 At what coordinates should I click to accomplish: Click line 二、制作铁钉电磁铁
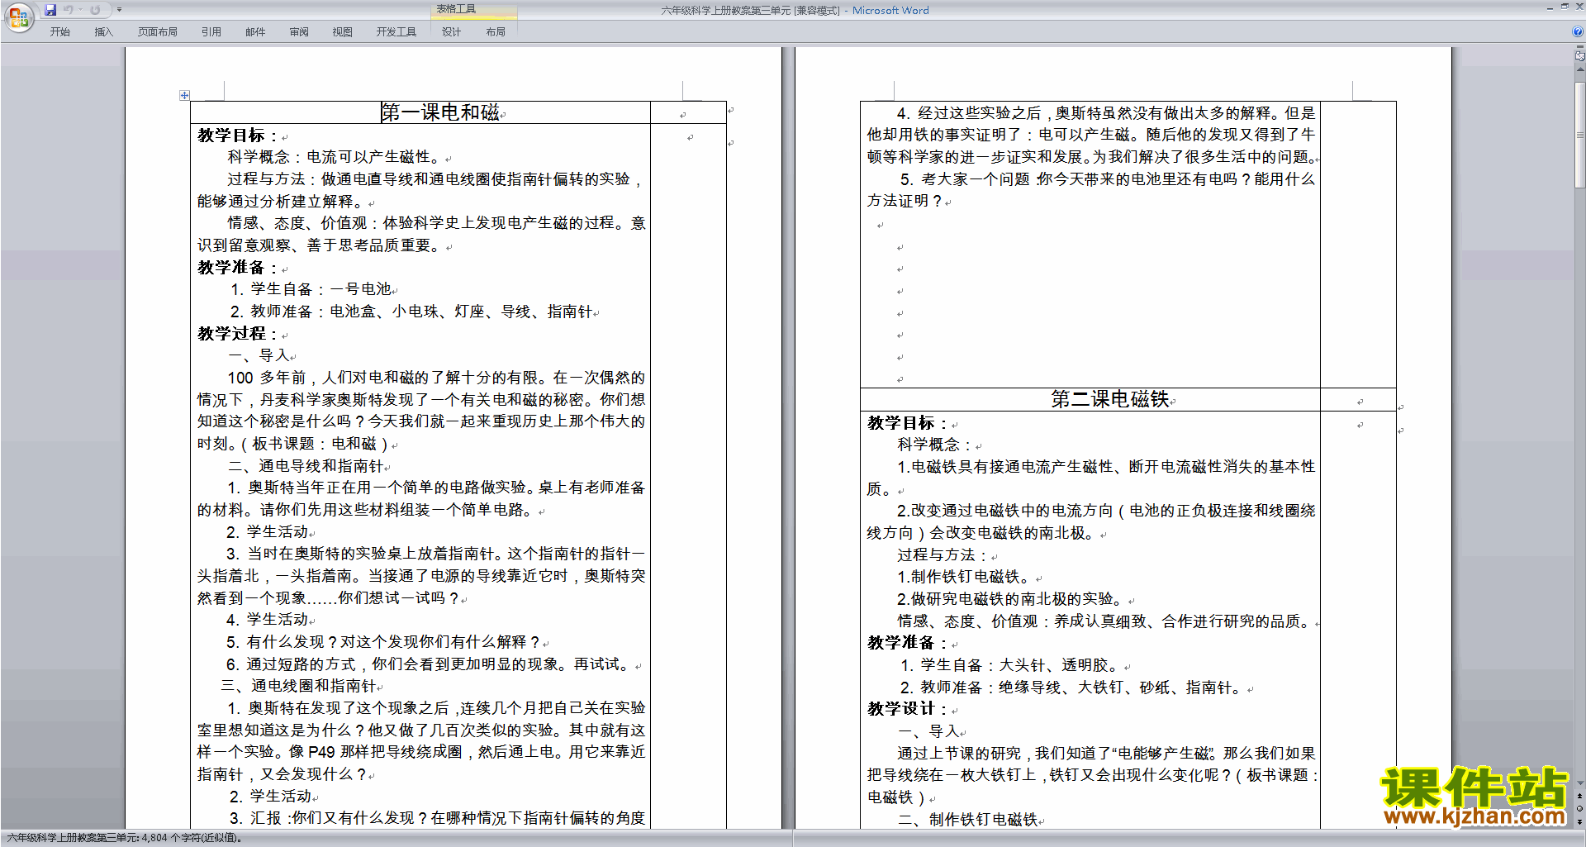coord(967,820)
